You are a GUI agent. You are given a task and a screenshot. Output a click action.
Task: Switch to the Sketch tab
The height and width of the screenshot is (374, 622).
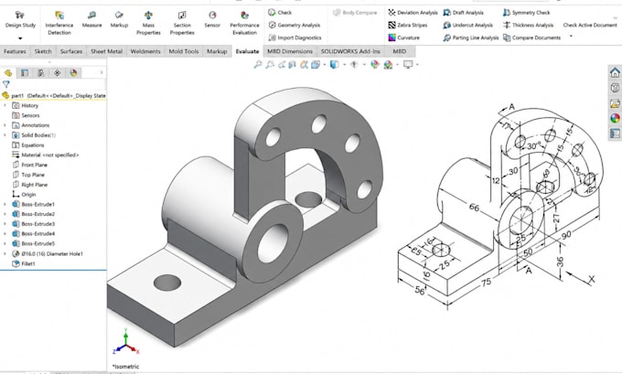pyautogui.click(x=43, y=51)
